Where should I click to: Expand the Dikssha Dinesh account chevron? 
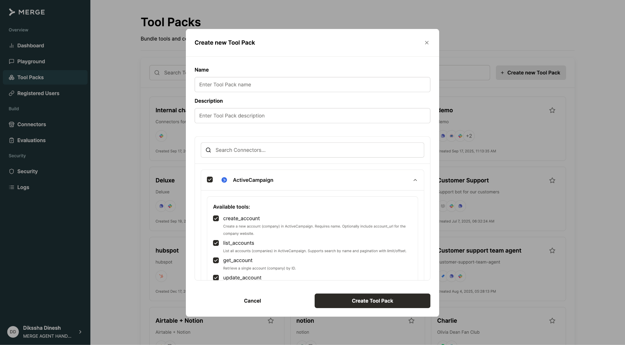tap(80, 332)
